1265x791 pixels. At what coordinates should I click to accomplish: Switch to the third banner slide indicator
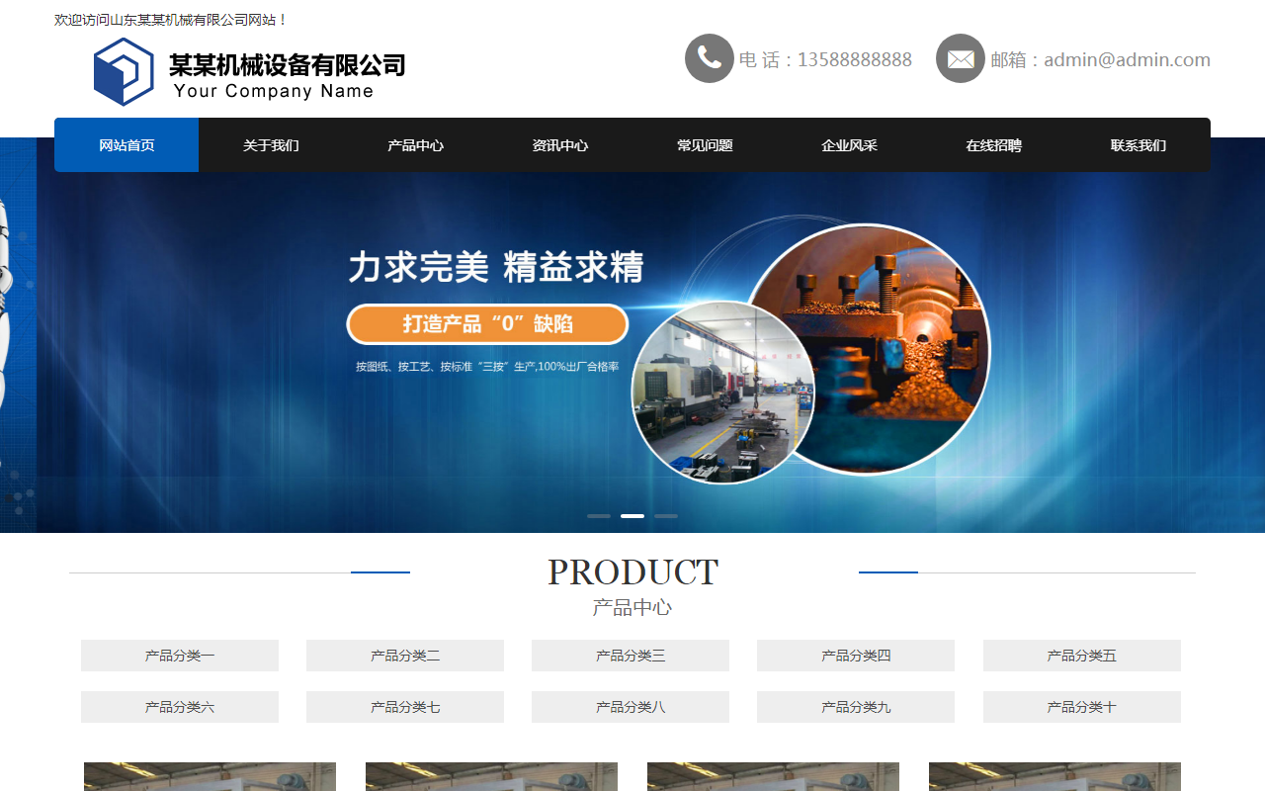point(666,516)
